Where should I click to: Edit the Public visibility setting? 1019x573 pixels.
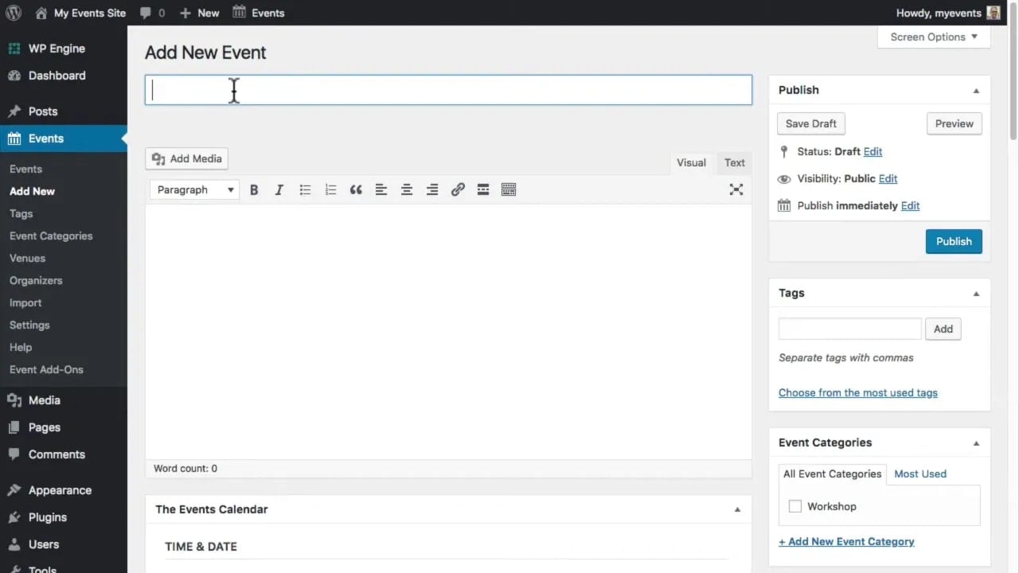[888, 178]
